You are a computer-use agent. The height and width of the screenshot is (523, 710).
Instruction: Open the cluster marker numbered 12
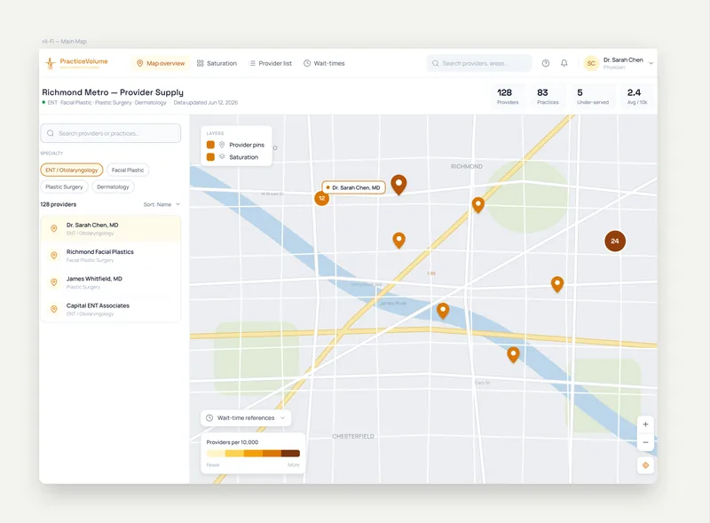coord(322,199)
